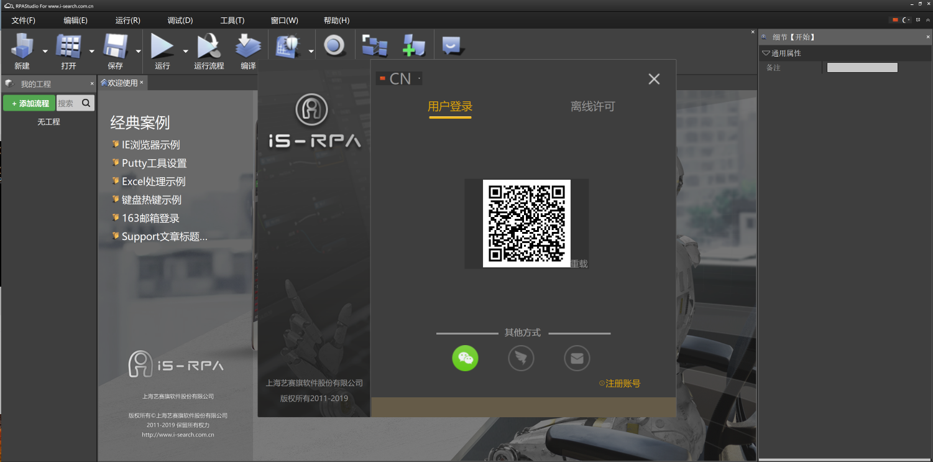
Task: Click the debug bug toolbar icon
Action: coord(288,45)
